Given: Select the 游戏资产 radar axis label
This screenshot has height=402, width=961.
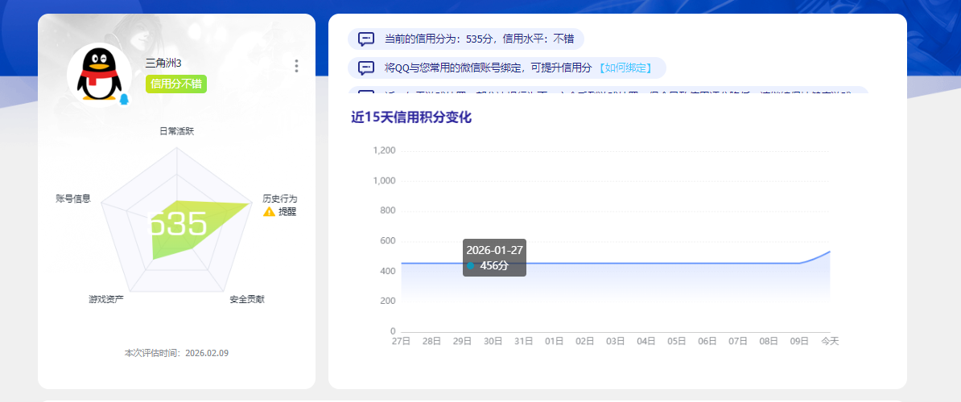Looking at the screenshot, I should (106, 299).
